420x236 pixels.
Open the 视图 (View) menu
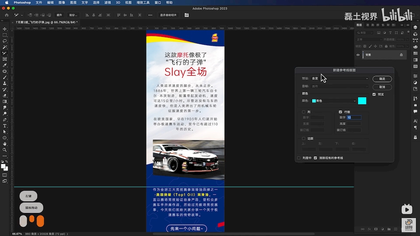128,3
